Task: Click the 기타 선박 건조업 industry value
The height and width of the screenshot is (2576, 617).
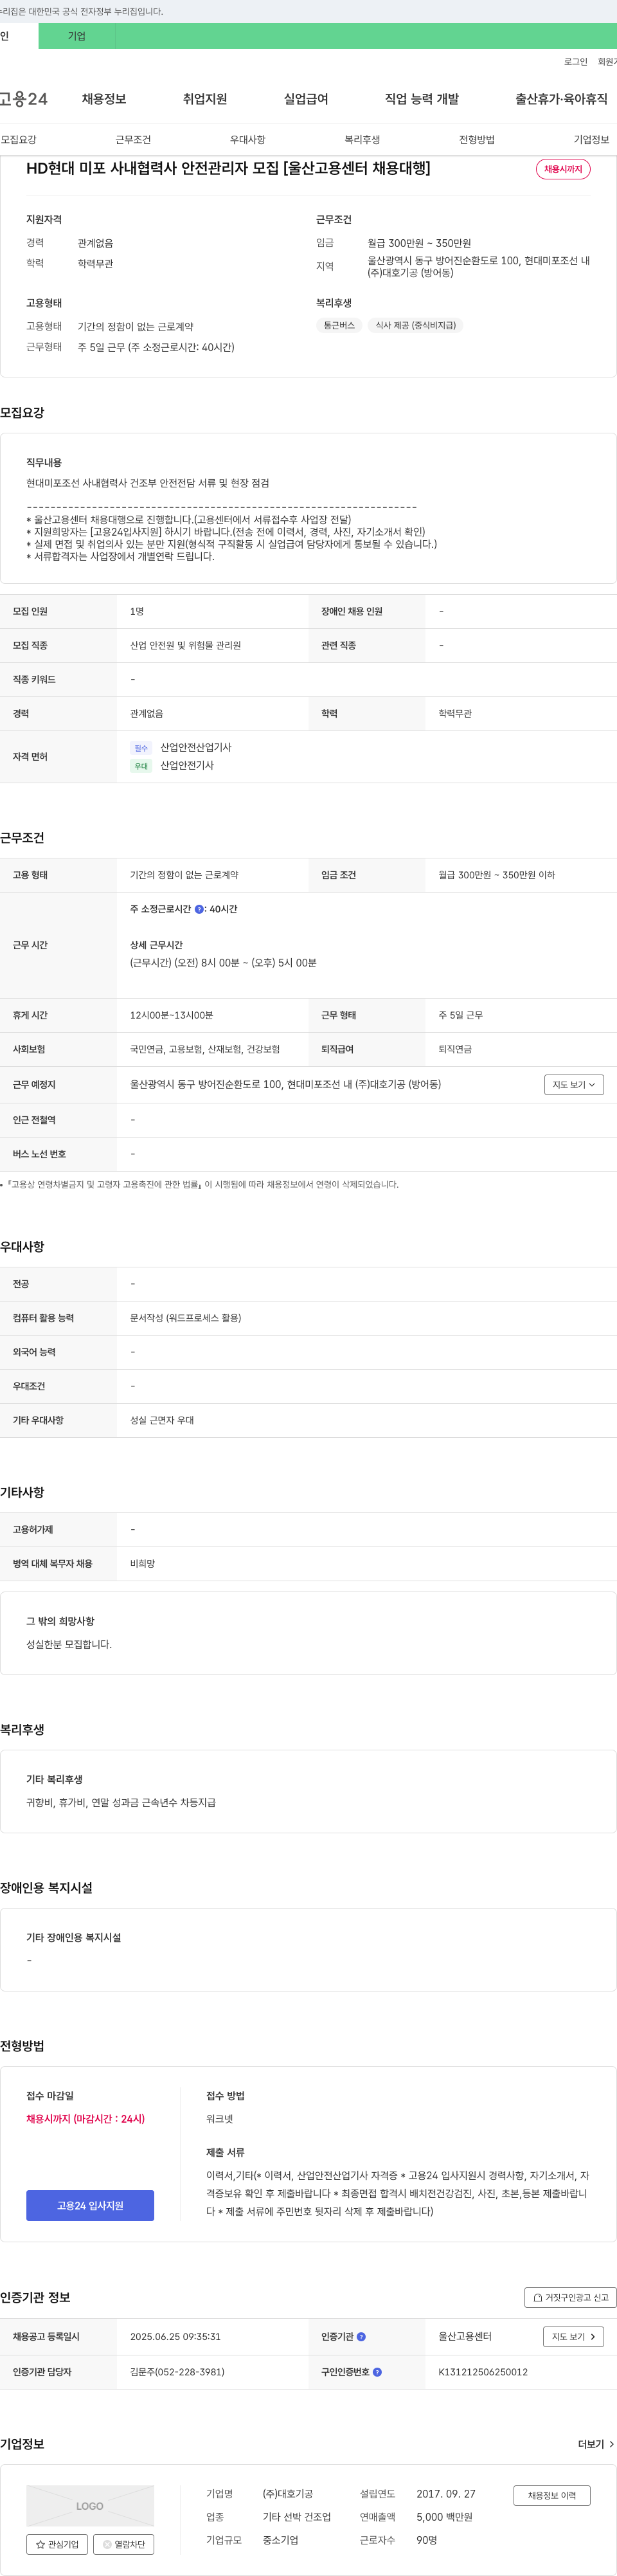Action: (297, 2517)
